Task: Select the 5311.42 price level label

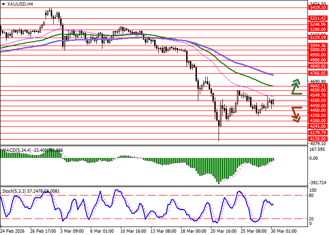Action: [318, 18]
